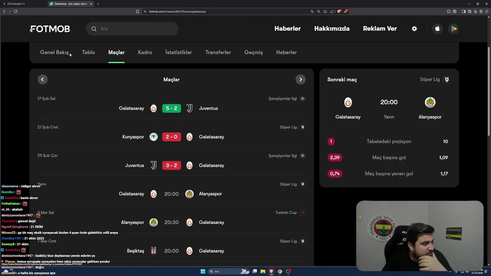Click the page vertical scrollbar
Screen dimensions: 491x276
click(489, 91)
